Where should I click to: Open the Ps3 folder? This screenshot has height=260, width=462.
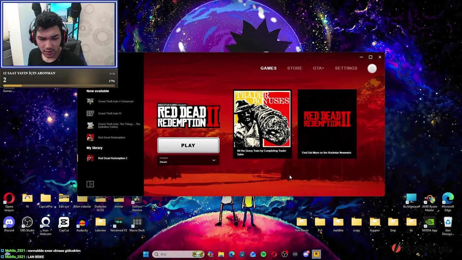(x=320, y=225)
